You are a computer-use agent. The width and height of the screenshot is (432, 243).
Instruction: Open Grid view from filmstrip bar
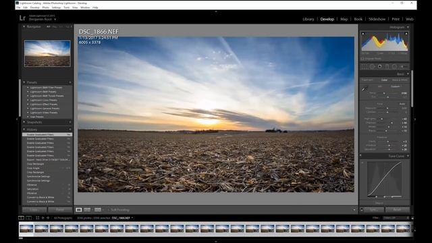click(x=38, y=218)
